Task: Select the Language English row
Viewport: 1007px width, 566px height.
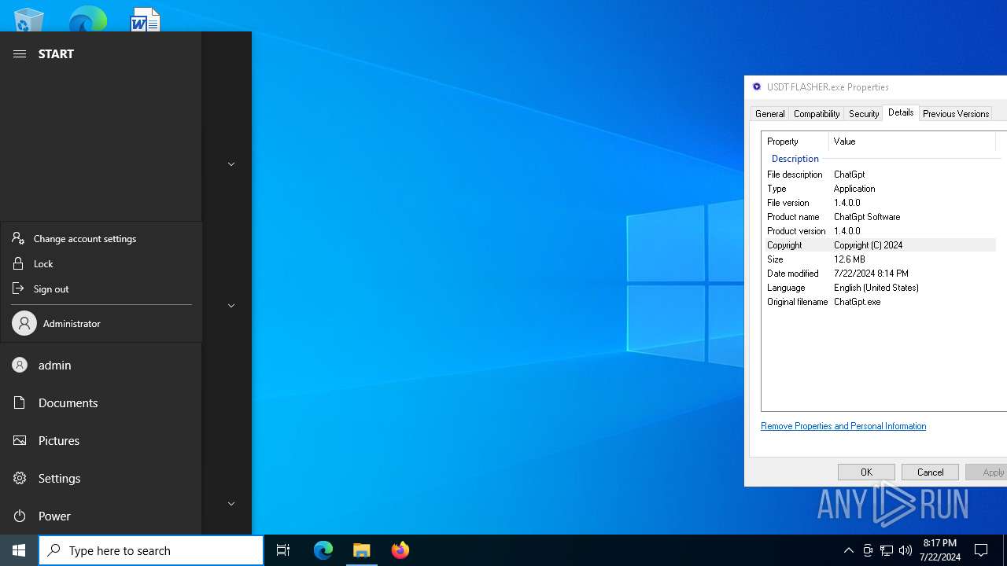Action: point(880,288)
